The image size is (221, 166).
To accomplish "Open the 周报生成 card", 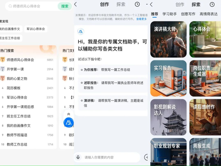I will [x=205, y=152].
